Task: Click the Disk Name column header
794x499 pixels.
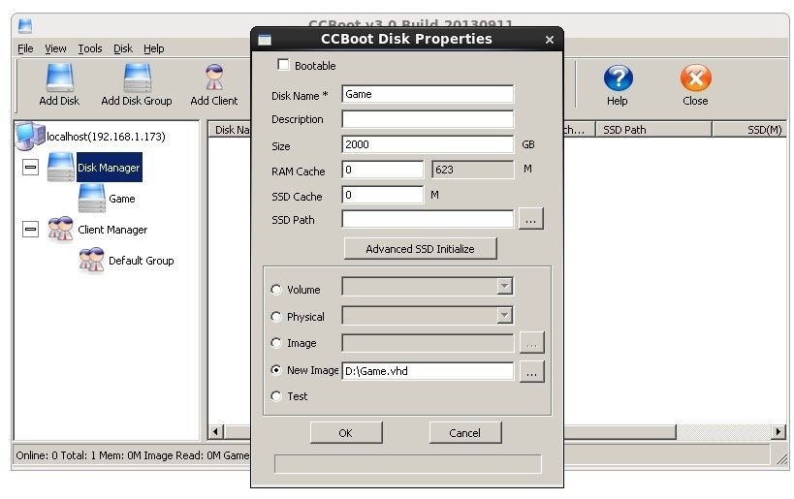Action: coord(231,130)
